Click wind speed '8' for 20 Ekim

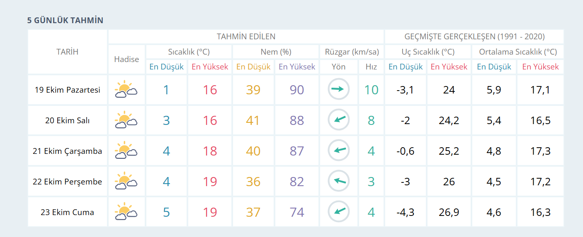click(x=371, y=120)
